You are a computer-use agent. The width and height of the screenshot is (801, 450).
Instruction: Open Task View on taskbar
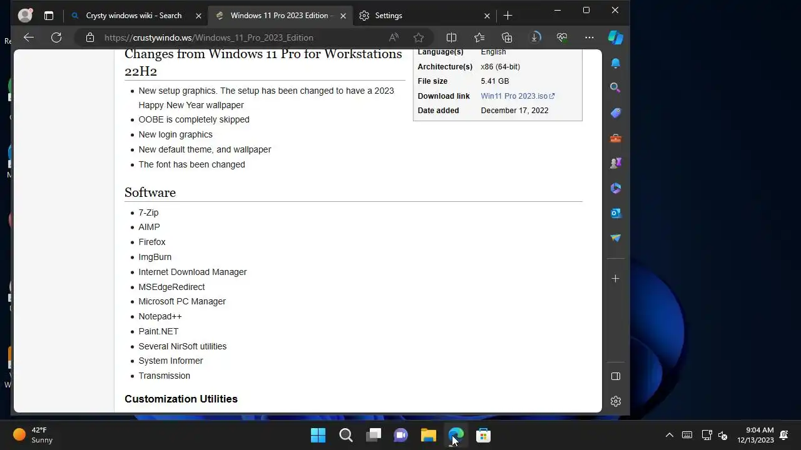tap(374, 435)
